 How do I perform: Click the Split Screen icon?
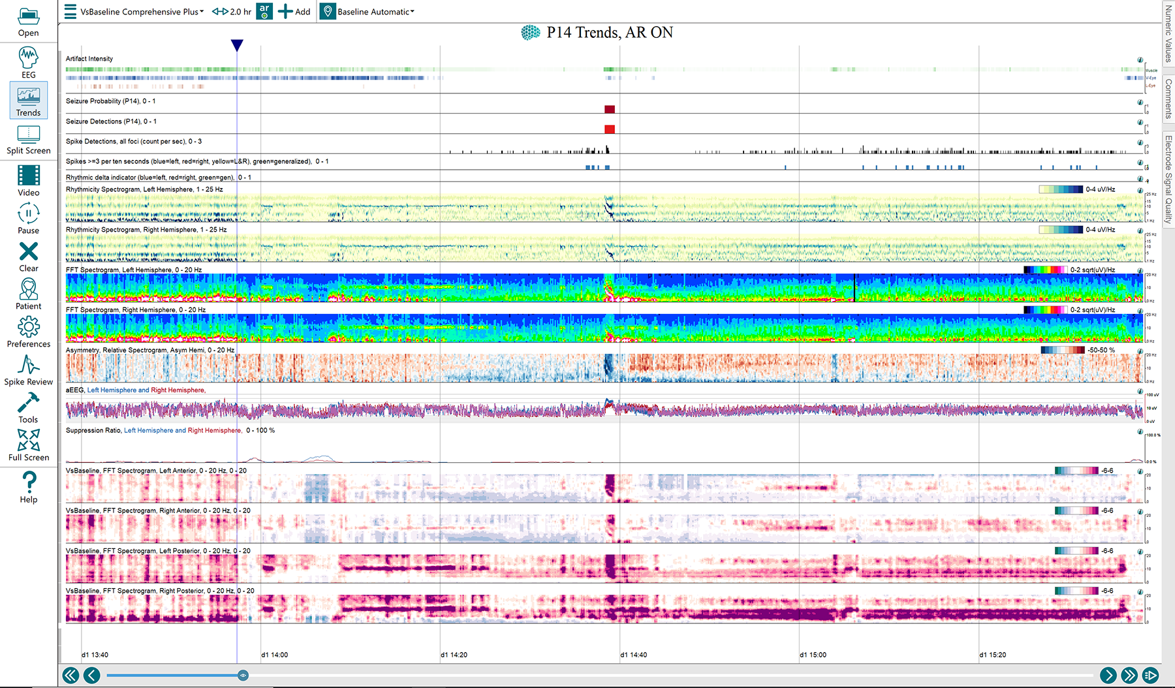28,139
